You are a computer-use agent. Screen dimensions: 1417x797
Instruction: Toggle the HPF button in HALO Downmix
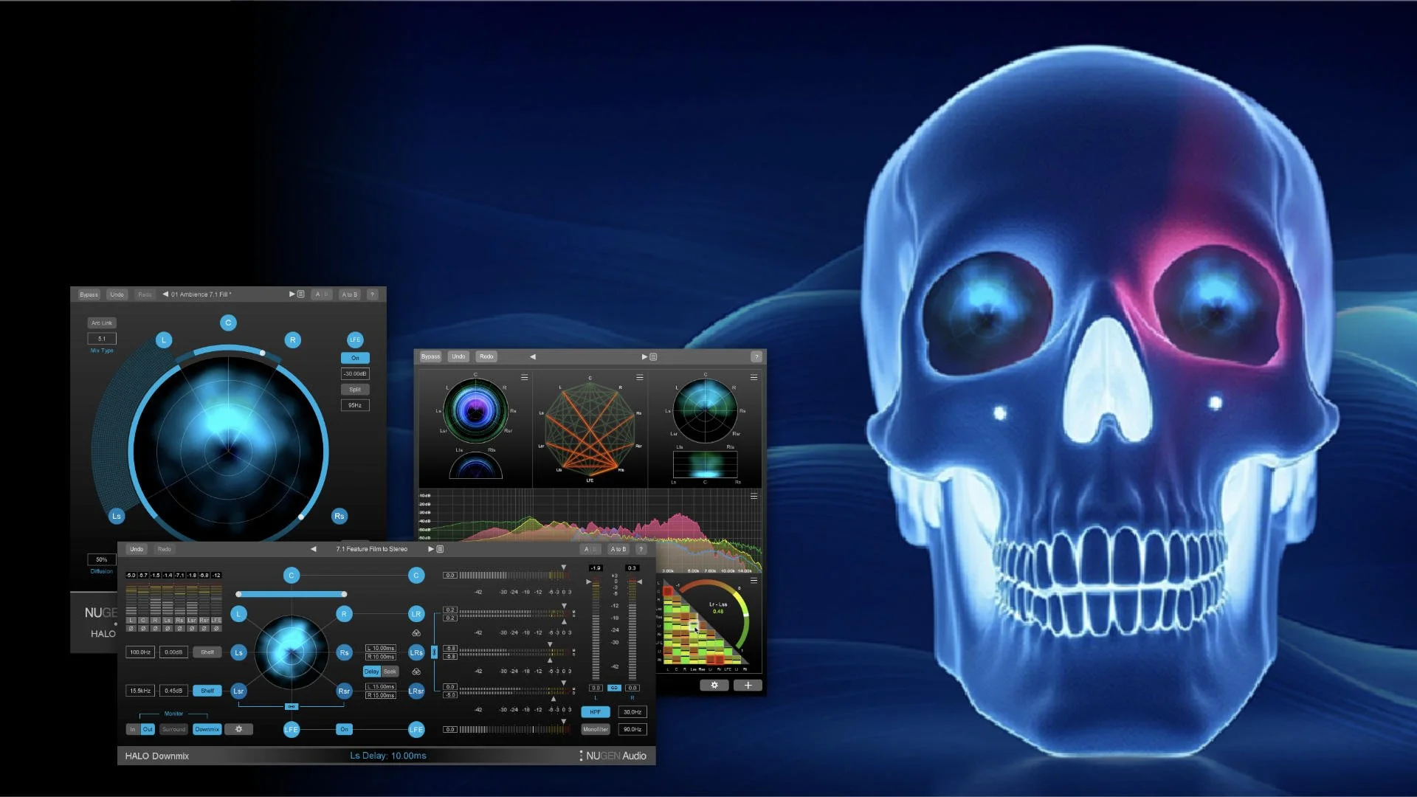tap(596, 712)
